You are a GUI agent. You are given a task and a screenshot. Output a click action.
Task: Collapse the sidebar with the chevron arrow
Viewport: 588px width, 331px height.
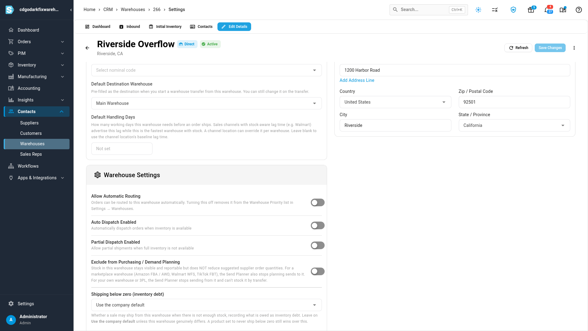pyautogui.click(x=71, y=10)
